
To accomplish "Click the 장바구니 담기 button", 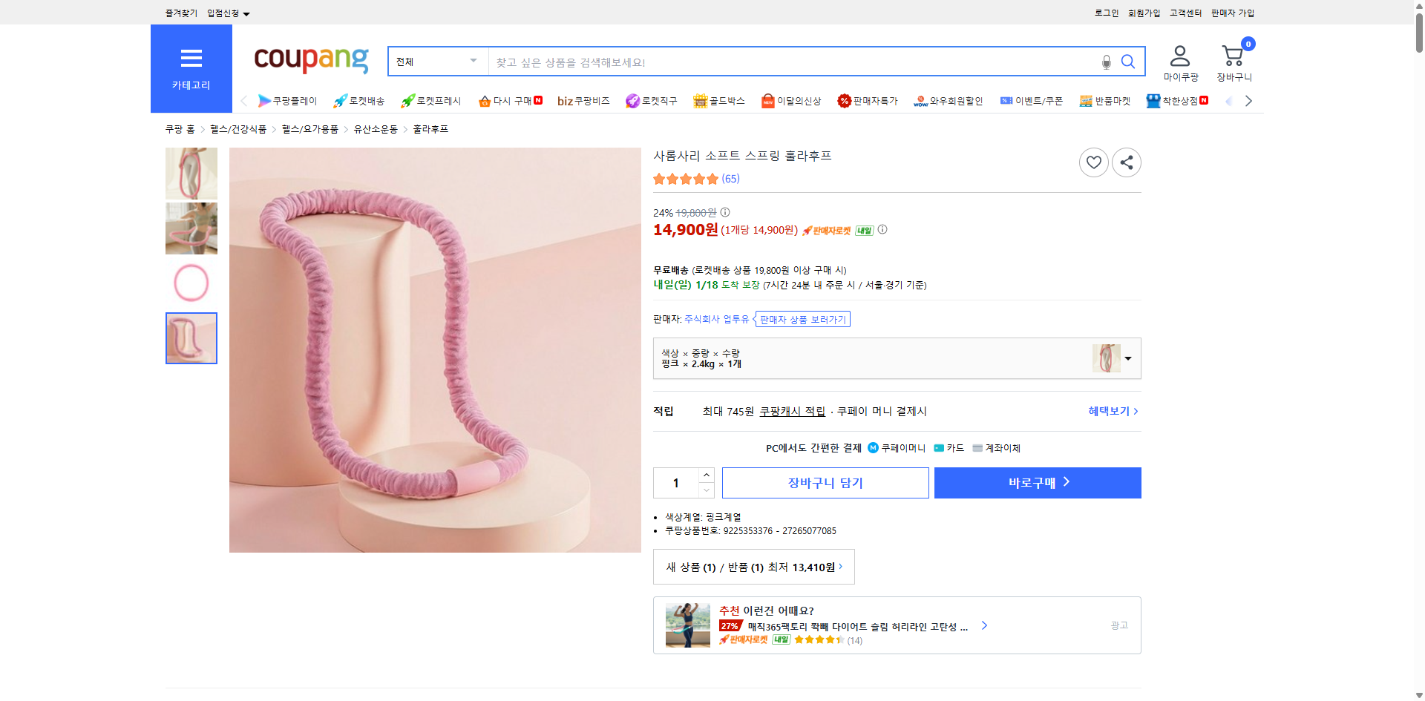I will pyautogui.click(x=825, y=482).
